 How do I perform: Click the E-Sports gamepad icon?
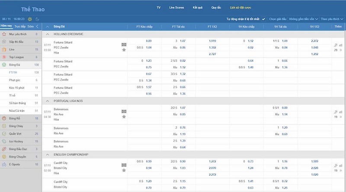pyautogui.click(x=4, y=164)
